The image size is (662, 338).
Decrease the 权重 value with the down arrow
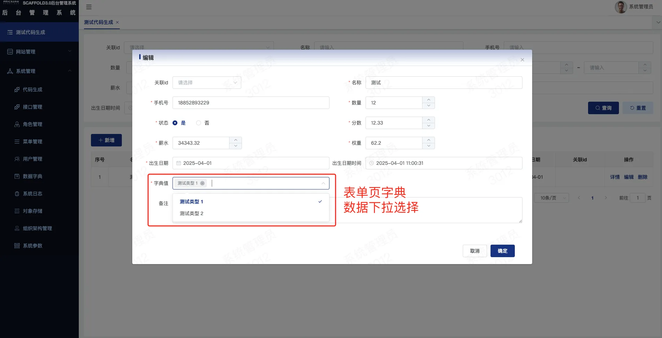429,146
